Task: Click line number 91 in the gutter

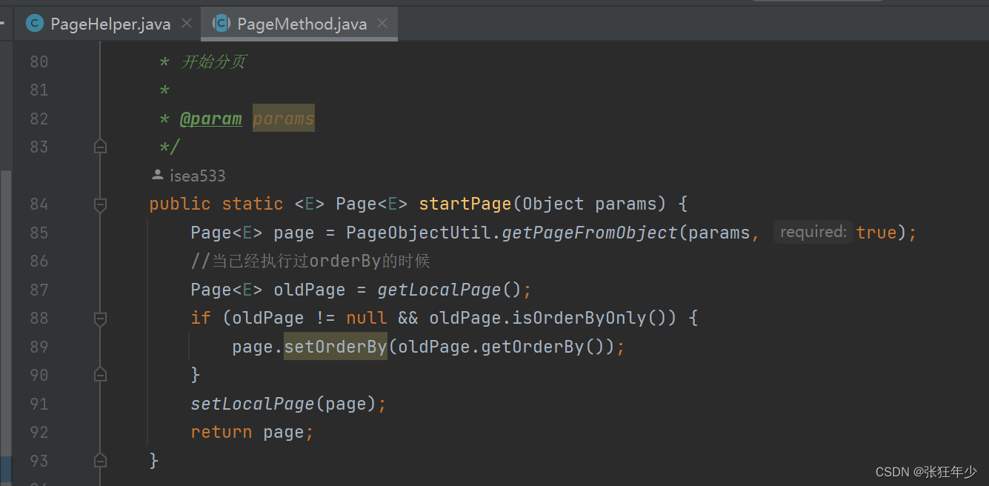Action: pyautogui.click(x=39, y=404)
